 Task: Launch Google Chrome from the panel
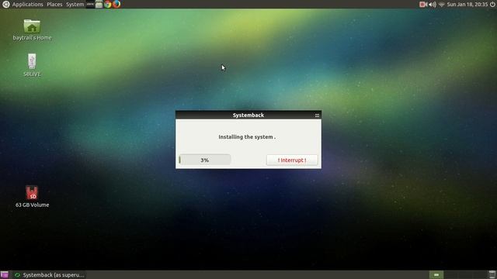click(108, 4)
